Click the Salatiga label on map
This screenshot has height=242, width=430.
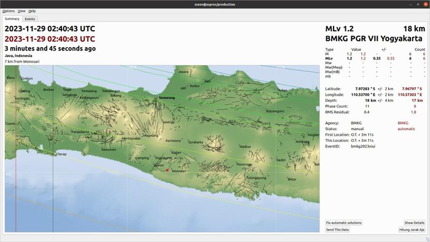pos(168,122)
